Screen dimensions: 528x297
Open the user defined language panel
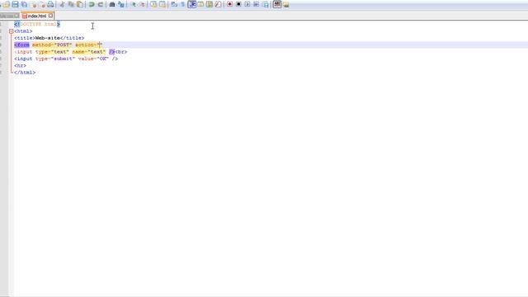200,4
